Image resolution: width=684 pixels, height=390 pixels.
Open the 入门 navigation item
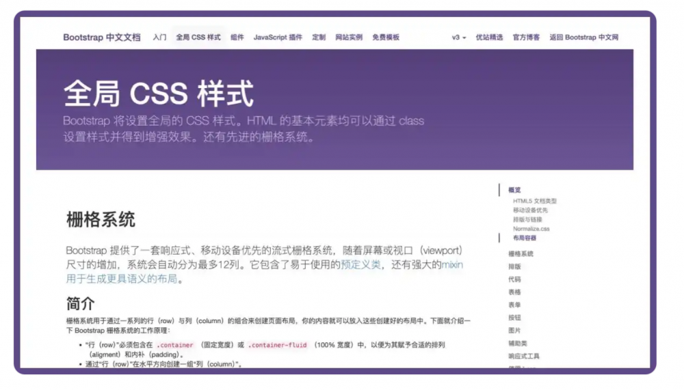[x=160, y=38]
